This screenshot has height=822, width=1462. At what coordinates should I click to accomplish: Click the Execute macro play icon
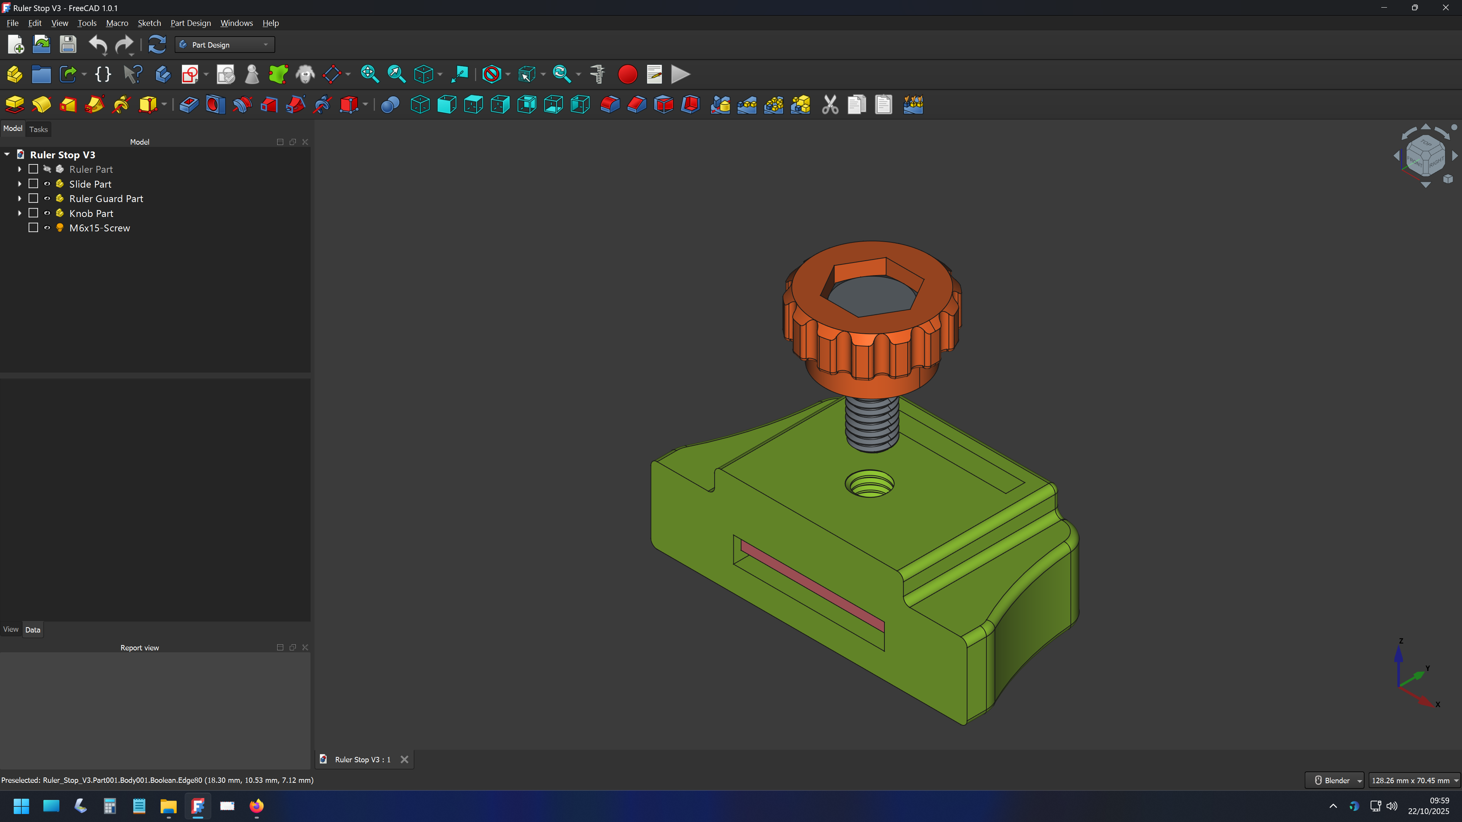pyautogui.click(x=680, y=74)
